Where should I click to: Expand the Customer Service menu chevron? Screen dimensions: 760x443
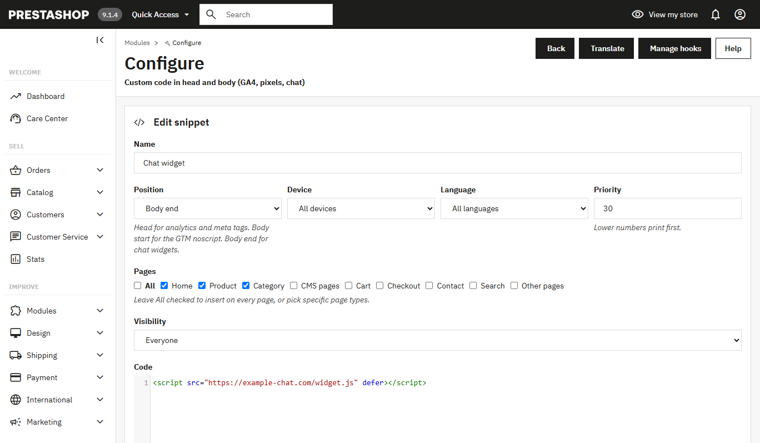click(x=100, y=237)
